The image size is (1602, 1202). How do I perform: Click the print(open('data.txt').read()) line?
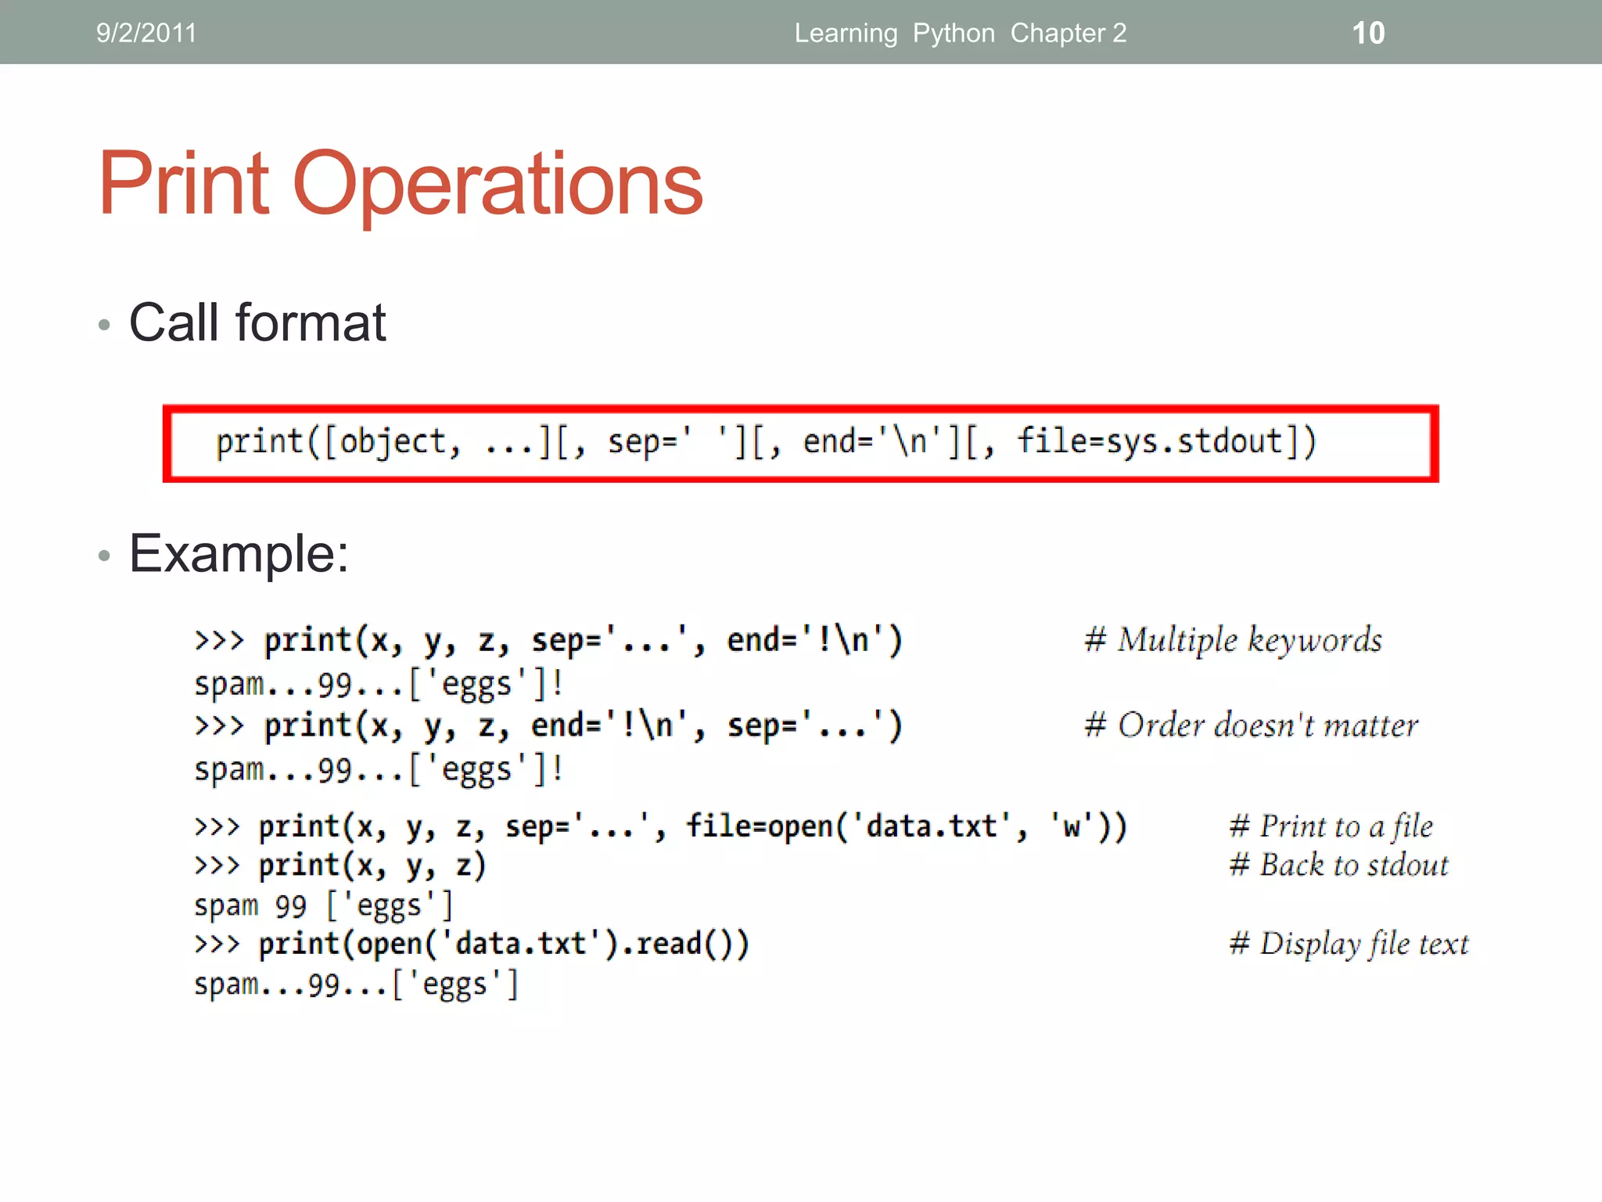472,945
